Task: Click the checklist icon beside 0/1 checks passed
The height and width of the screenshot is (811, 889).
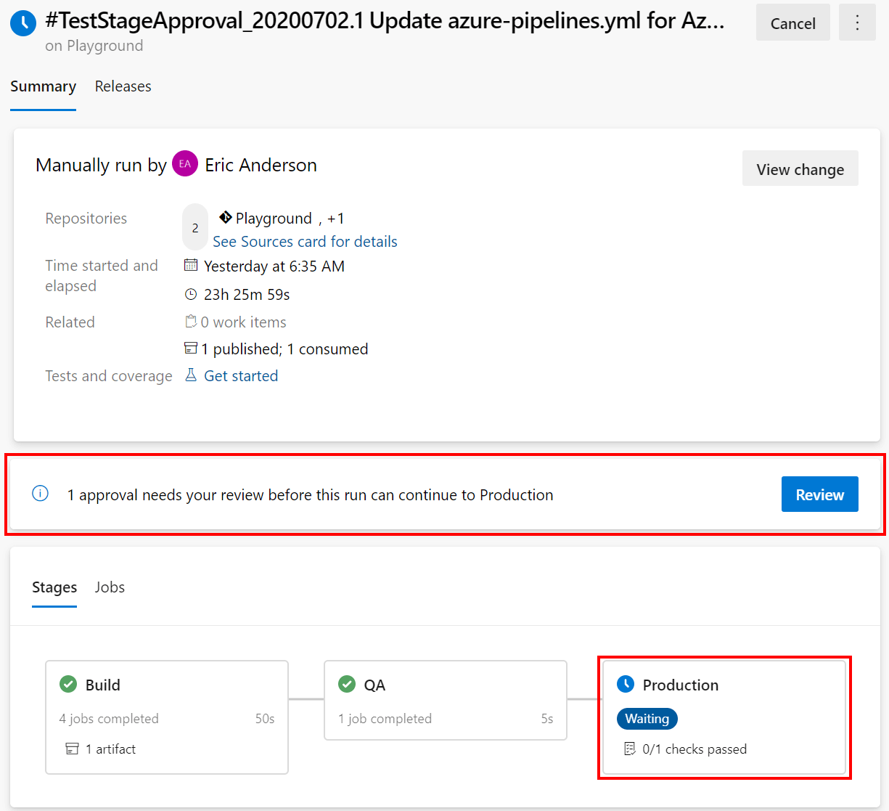Action: [x=630, y=749]
